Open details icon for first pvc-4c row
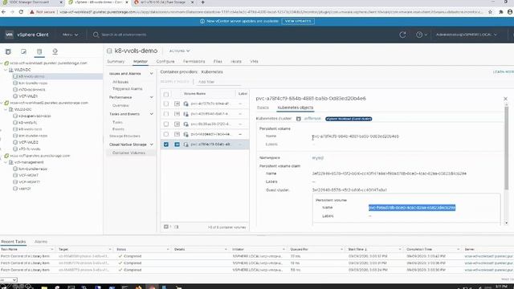The width and height of the screenshot is (514, 289). [x=177, y=104]
